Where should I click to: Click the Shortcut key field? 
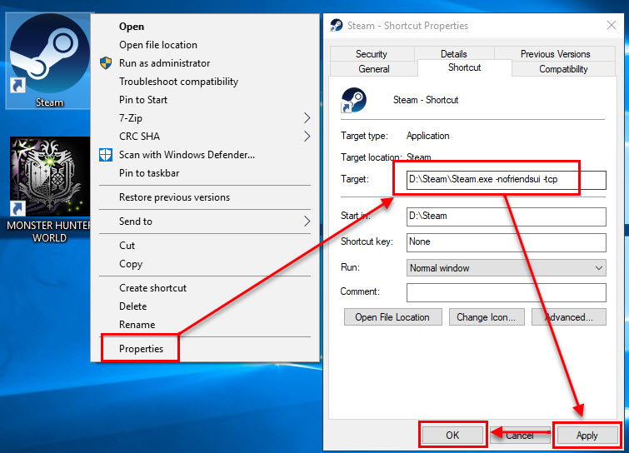[x=507, y=242]
